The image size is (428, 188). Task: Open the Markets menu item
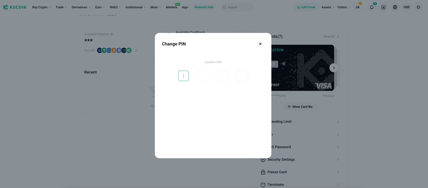click(172, 7)
